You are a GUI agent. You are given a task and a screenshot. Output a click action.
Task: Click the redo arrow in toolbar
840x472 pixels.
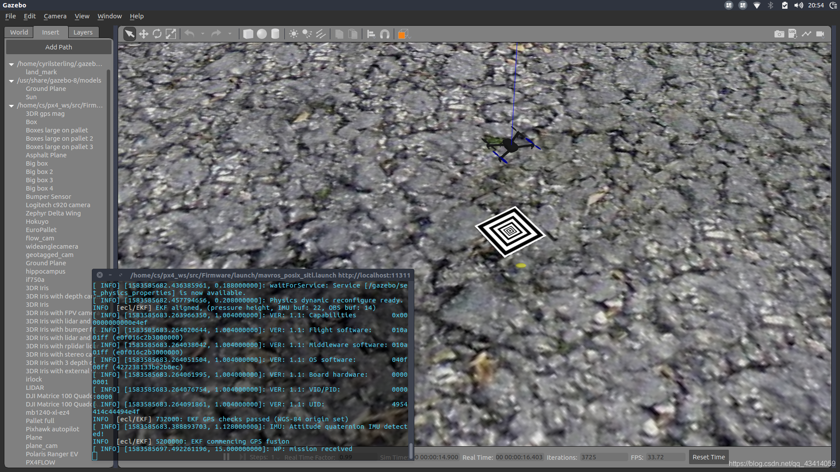[x=216, y=34]
